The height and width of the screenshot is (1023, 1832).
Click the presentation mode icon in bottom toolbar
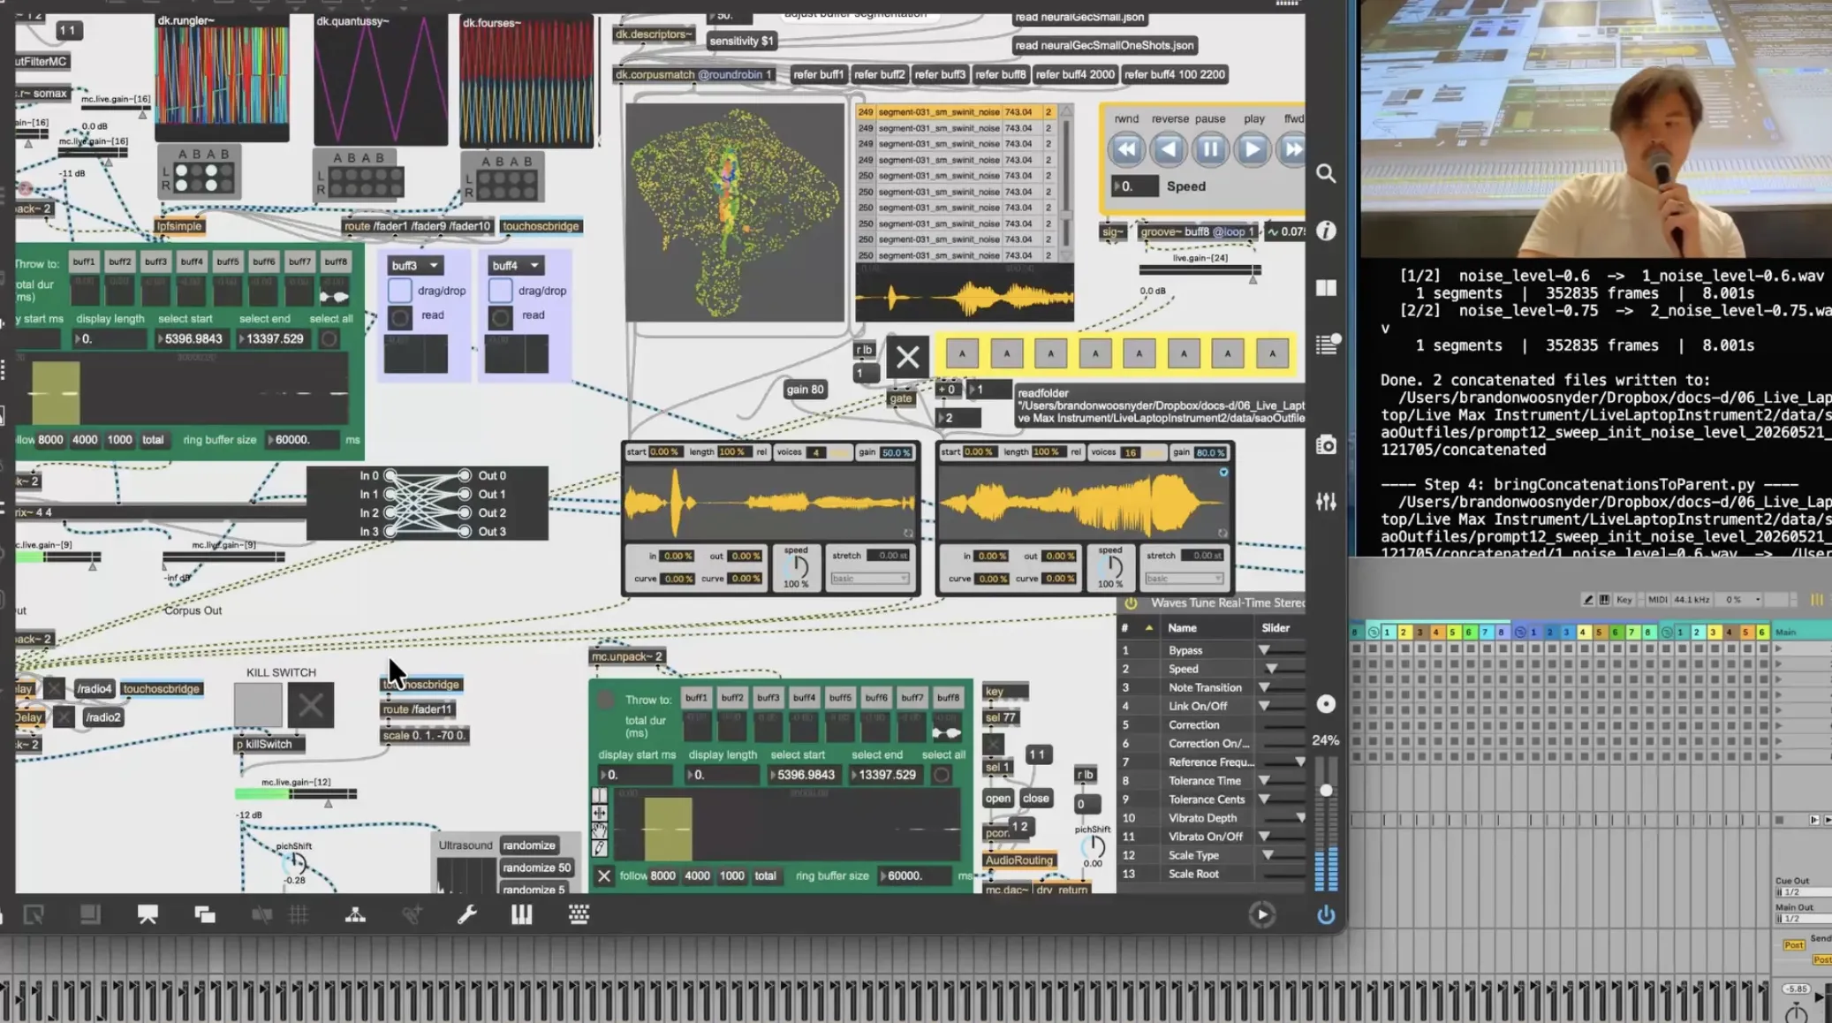tap(148, 915)
